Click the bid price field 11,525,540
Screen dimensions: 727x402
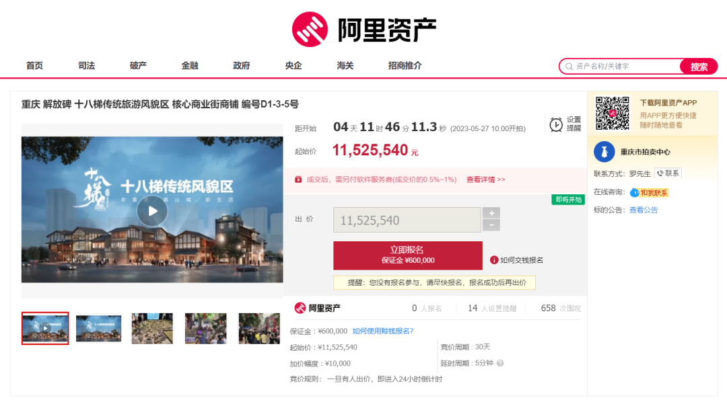point(407,220)
